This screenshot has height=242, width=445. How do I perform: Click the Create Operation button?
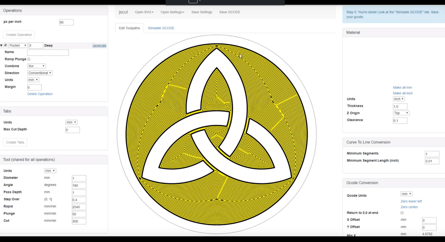point(19,35)
